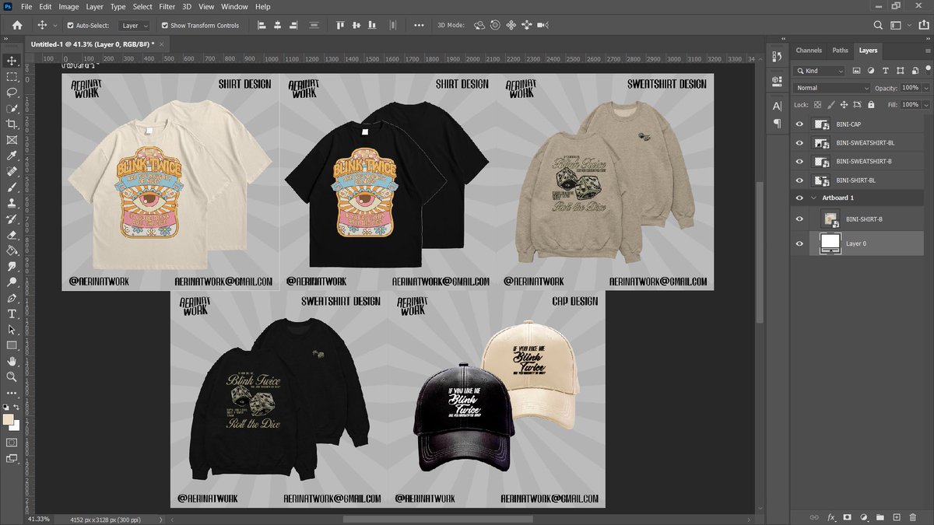Click Align top edges icon
Screen dimensions: 934x525
(x=339, y=25)
